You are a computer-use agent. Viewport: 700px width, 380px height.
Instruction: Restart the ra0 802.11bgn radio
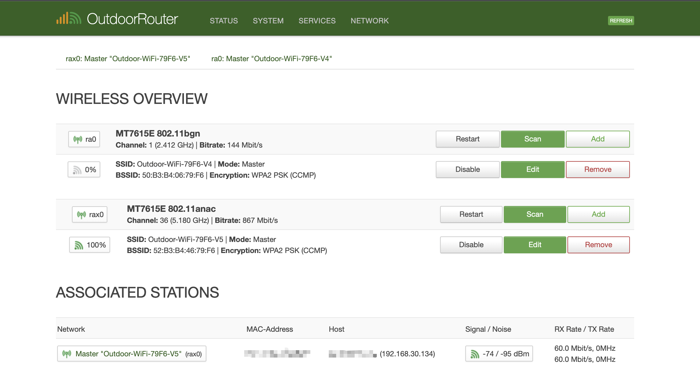pyautogui.click(x=467, y=139)
